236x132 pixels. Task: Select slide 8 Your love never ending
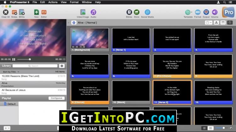(213, 66)
